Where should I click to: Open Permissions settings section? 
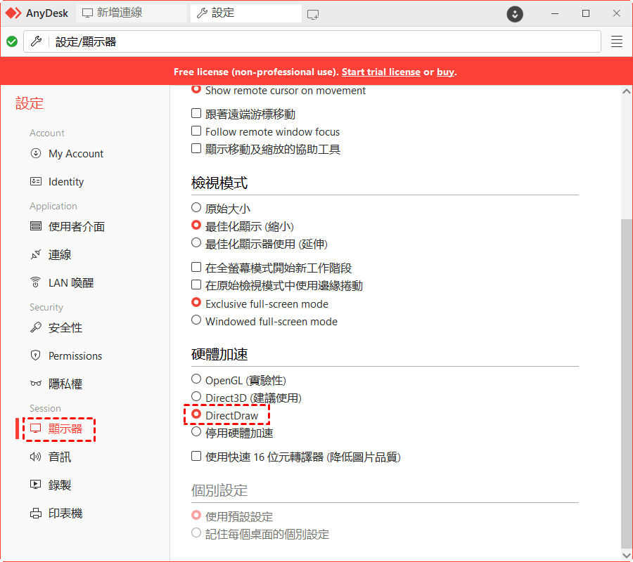coord(75,356)
